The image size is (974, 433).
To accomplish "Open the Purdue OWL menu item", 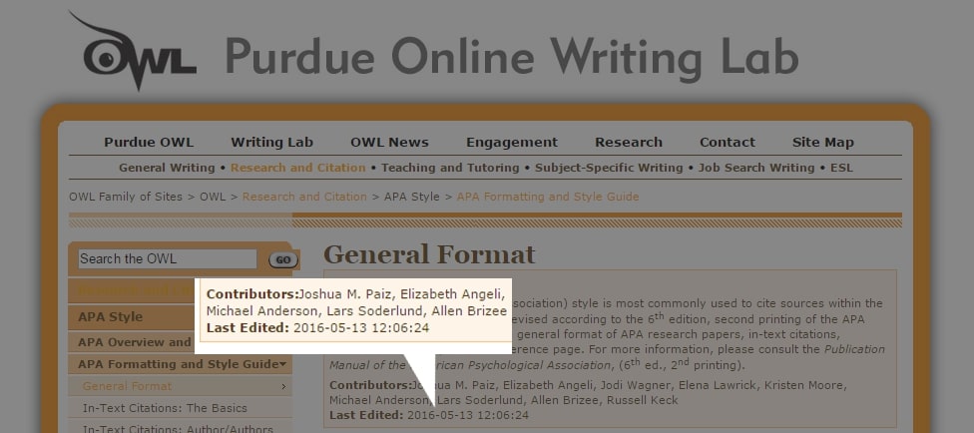I will 149,143.
